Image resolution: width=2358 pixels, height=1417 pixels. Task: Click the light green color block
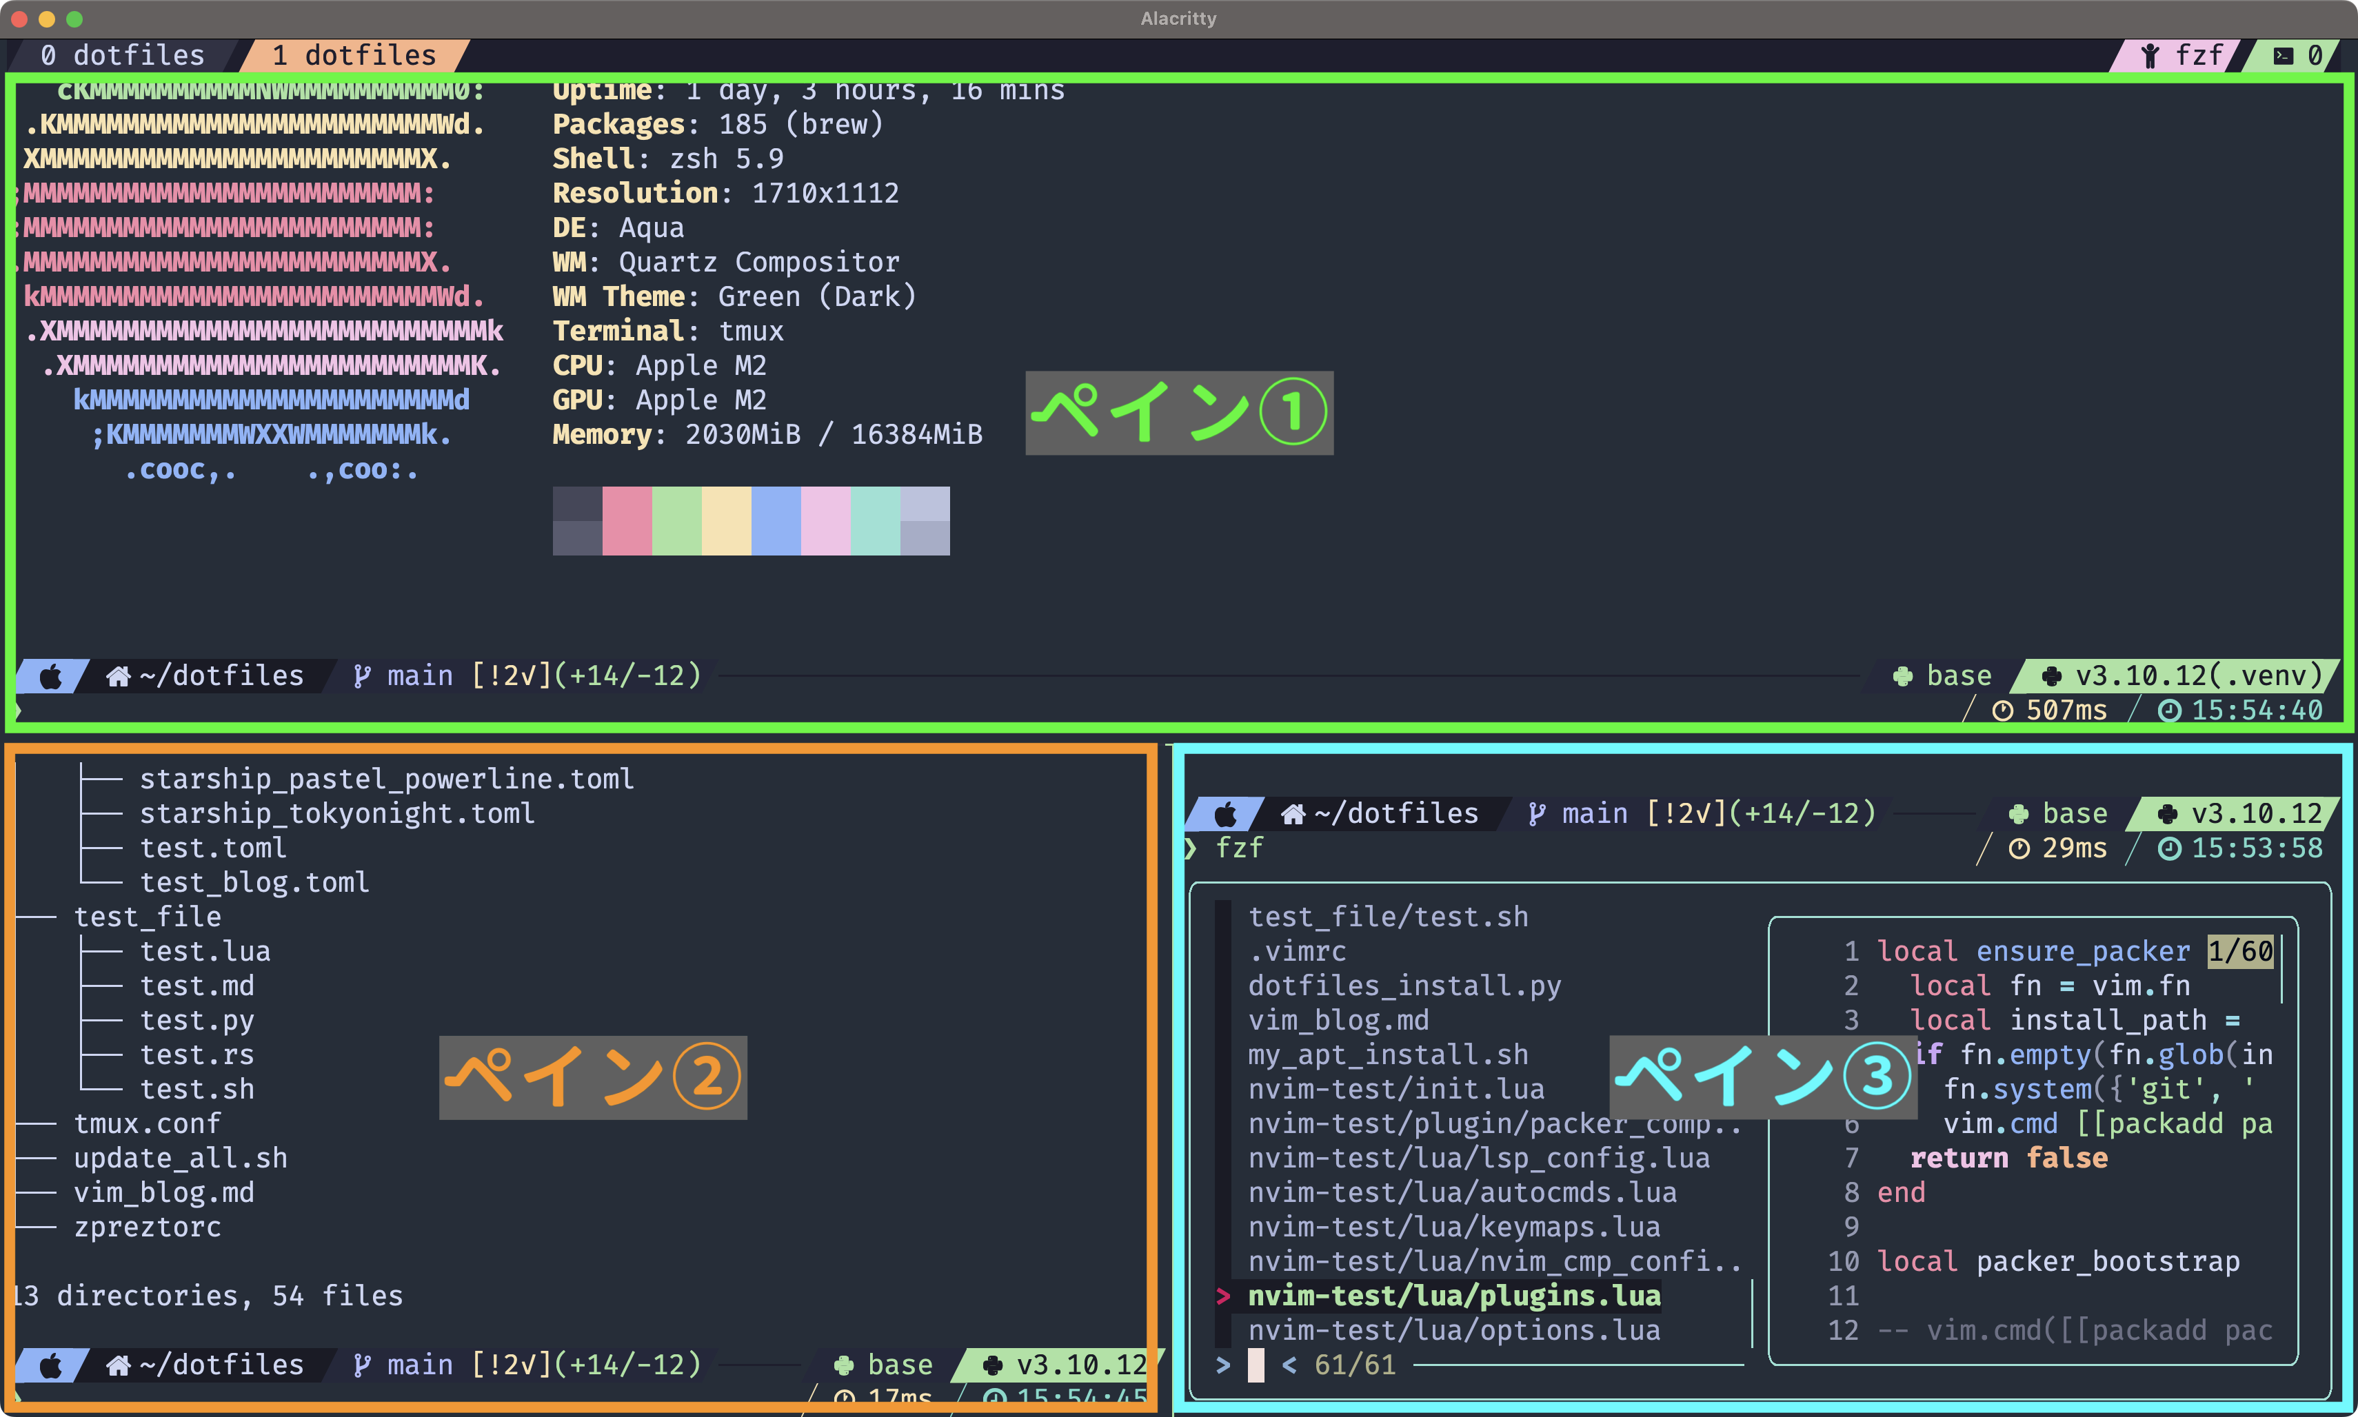pos(677,520)
